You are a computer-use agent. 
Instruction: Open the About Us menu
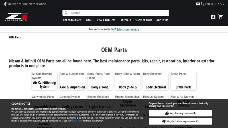coord(162,20)
